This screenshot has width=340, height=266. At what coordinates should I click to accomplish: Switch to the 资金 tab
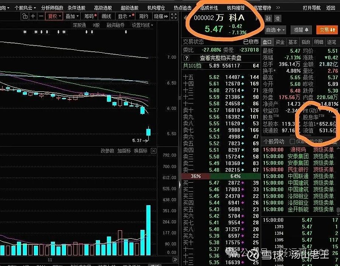[280, 42]
